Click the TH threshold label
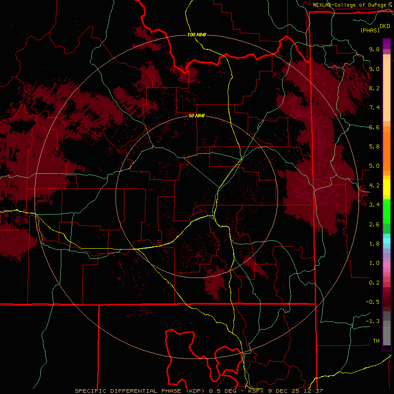Image resolution: width=394 pixels, height=394 pixels. 376,341
